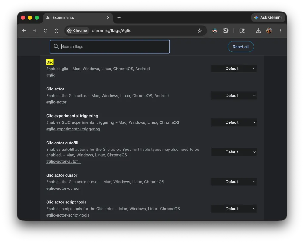Reload the Experiments page
This screenshot has width=304, height=243.
pyautogui.click(x=46, y=31)
